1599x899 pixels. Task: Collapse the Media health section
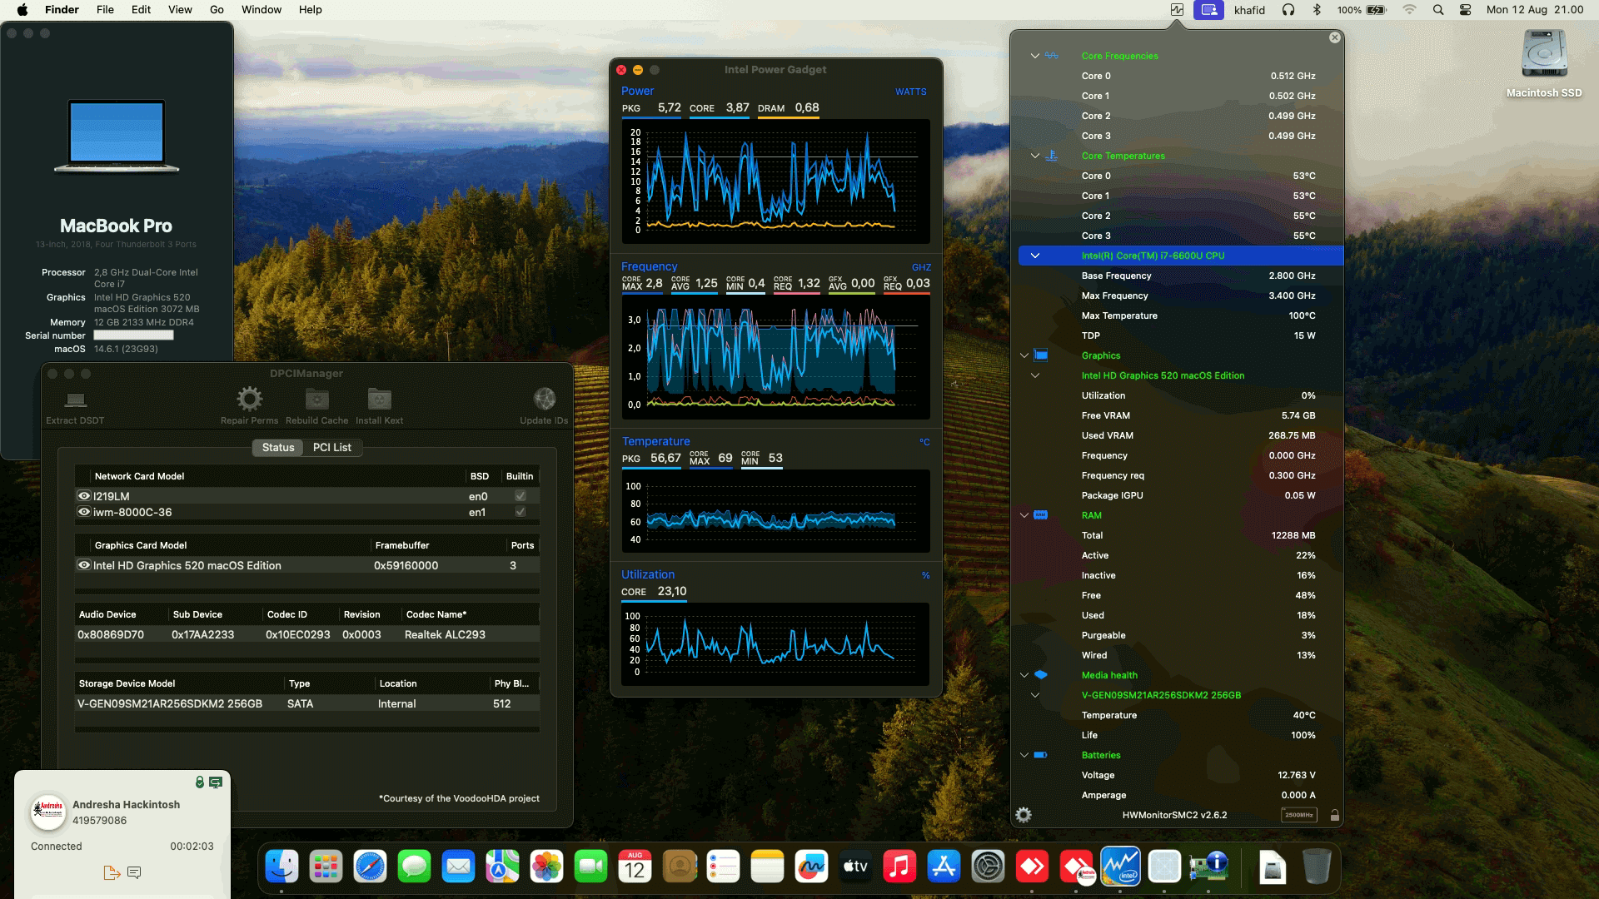click(x=1024, y=675)
